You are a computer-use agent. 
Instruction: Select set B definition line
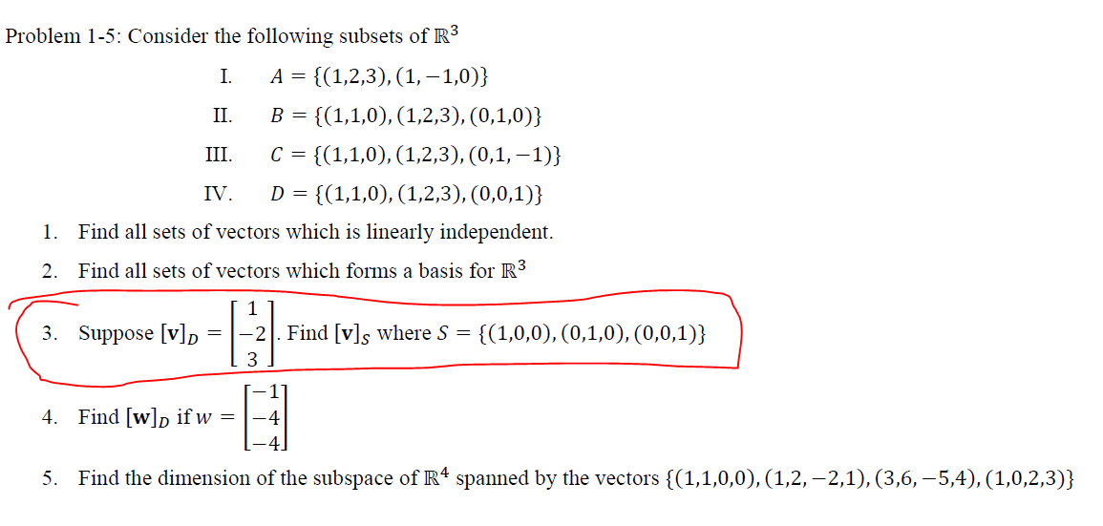point(406,115)
